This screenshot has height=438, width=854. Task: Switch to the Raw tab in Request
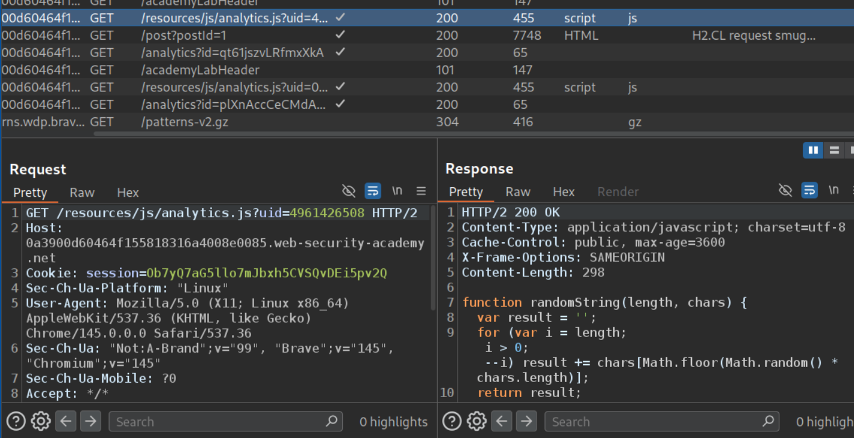82,193
